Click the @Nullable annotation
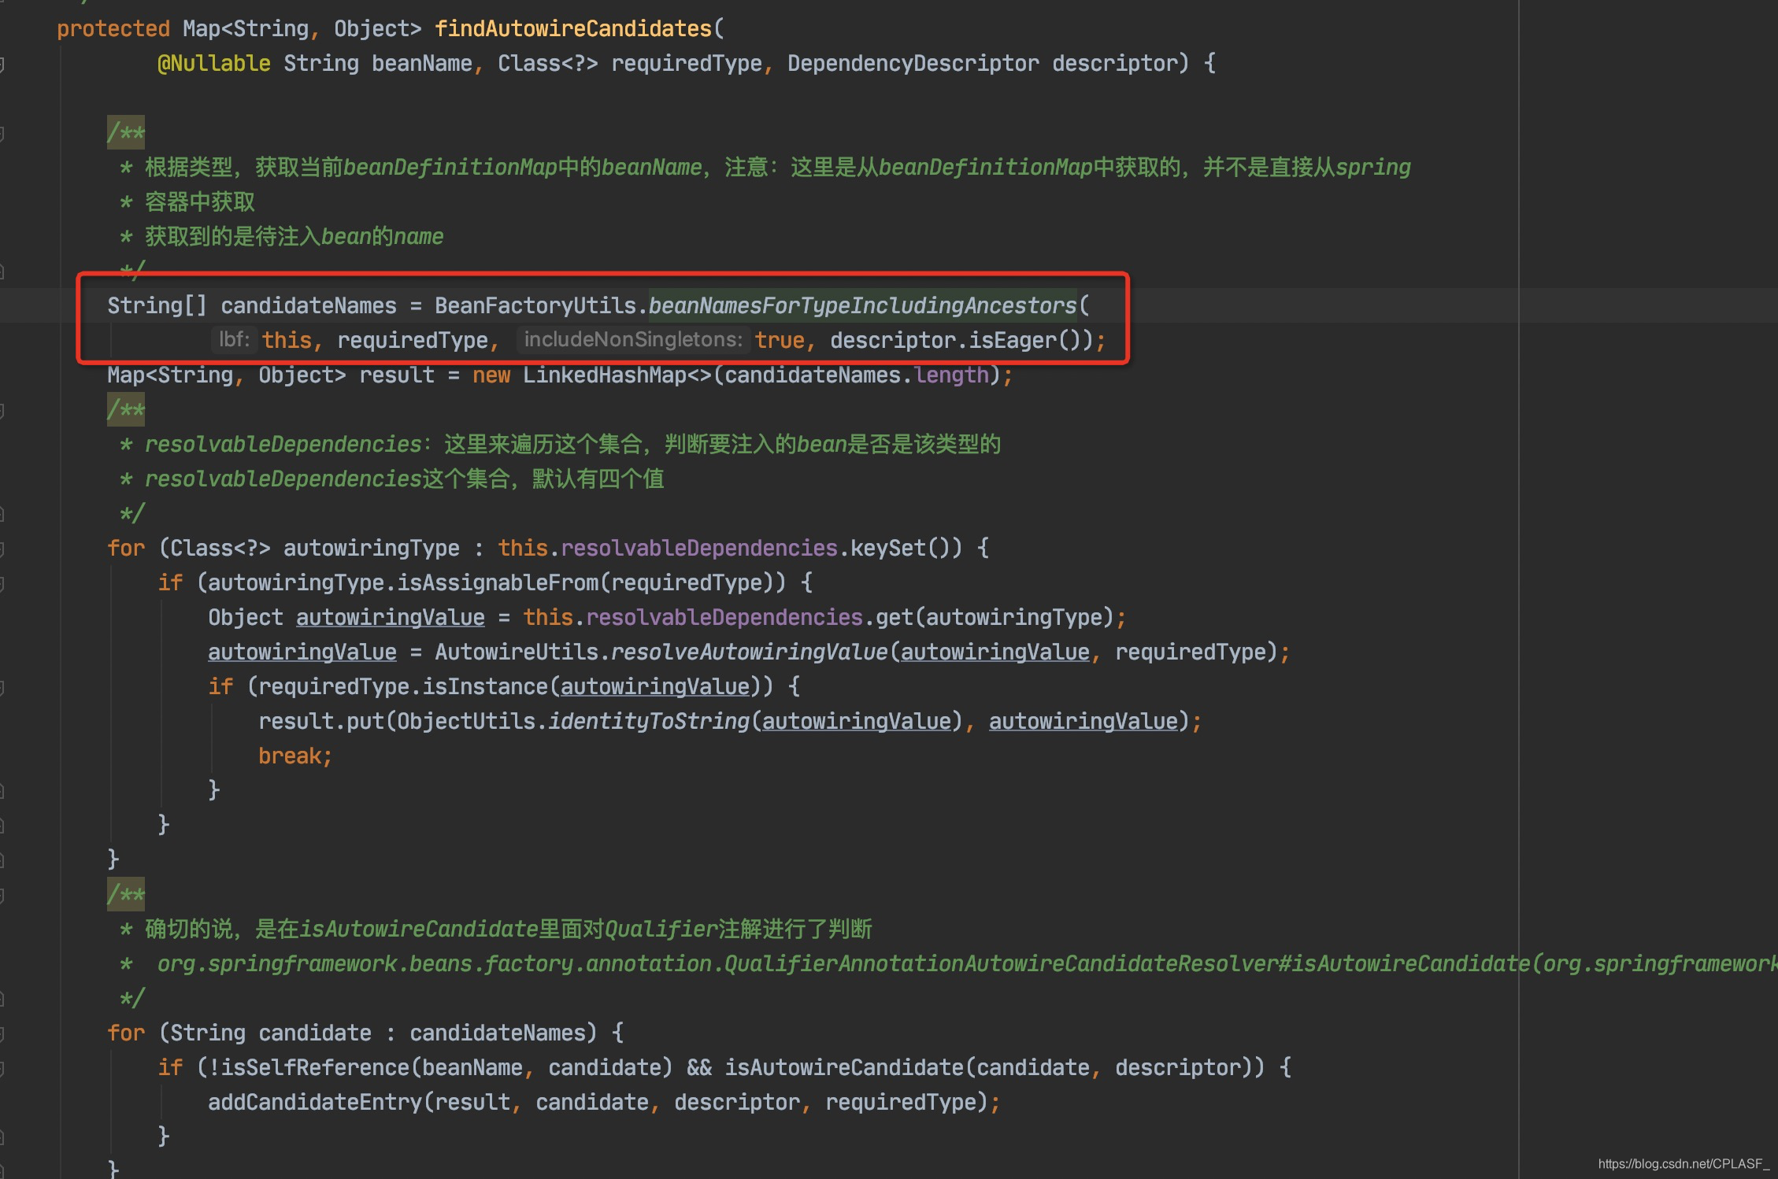The width and height of the screenshot is (1778, 1179). [213, 64]
